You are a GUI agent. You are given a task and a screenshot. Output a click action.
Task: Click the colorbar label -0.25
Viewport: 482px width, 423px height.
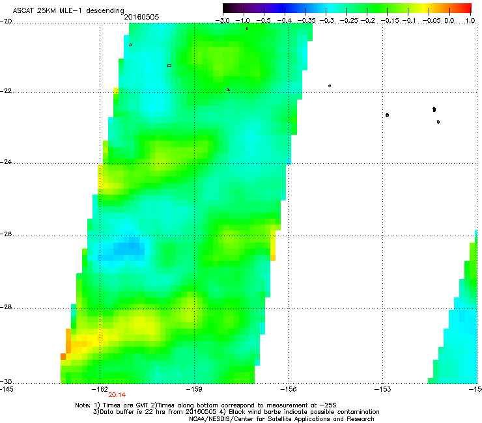click(349, 21)
